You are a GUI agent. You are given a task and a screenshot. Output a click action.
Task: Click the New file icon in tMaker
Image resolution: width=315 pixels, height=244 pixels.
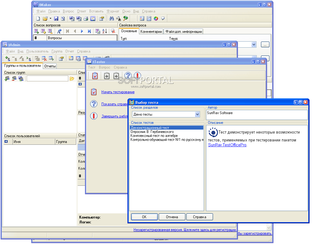[38, 19]
